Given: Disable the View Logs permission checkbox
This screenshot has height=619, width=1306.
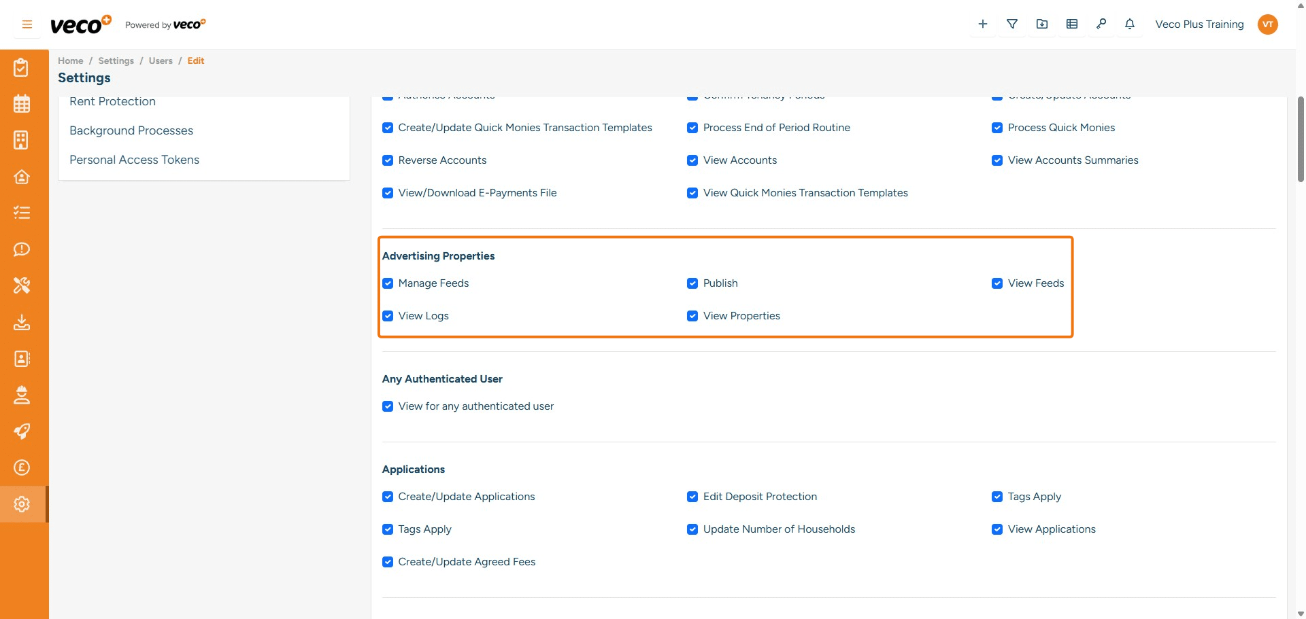Looking at the screenshot, I should tap(388, 316).
